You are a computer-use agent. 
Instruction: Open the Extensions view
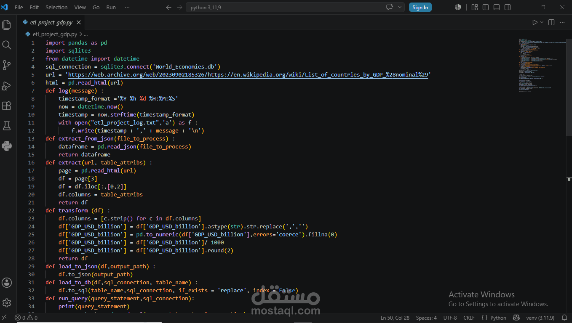tap(6, 106)
